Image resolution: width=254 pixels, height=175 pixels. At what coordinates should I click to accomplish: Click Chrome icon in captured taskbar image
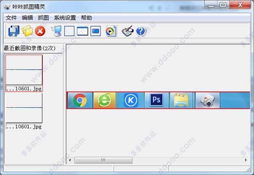click(x=80, y=100)
